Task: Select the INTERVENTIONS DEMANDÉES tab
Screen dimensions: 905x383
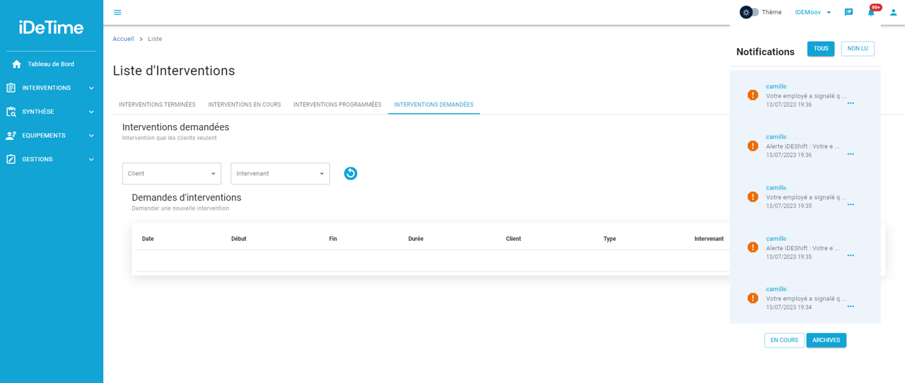Action: [433, 105]
